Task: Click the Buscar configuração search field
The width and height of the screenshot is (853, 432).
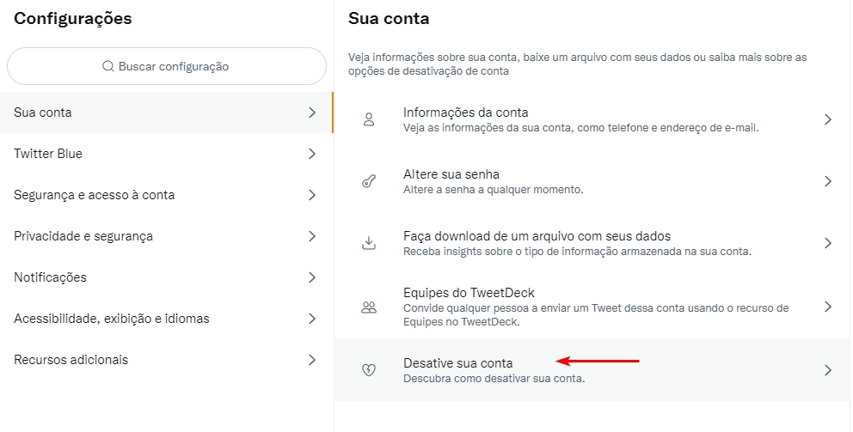Action: click(167, 66)
